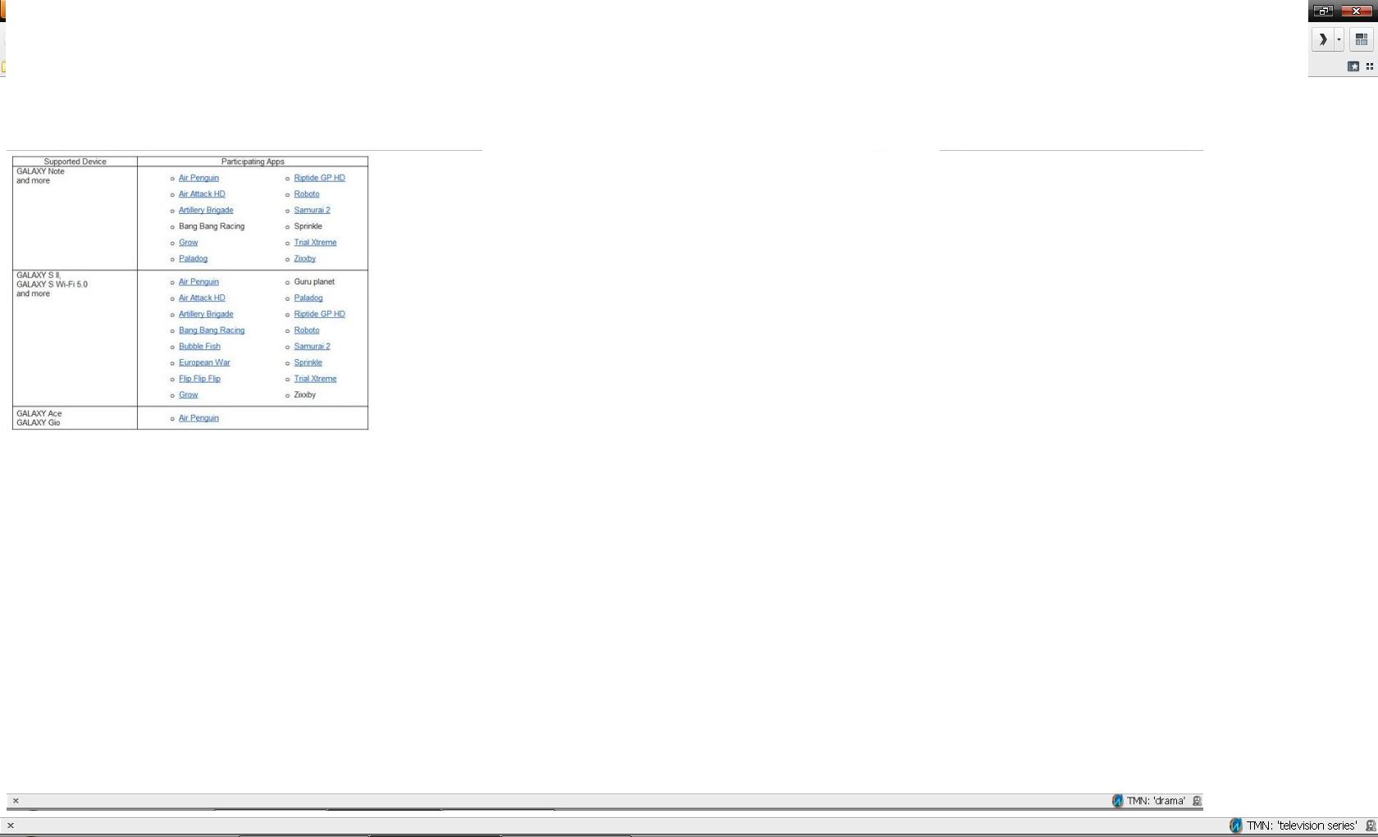Viewport: 1378px width, 837px height.
Task: Close the bottom add-on bar
Action: 11,826
